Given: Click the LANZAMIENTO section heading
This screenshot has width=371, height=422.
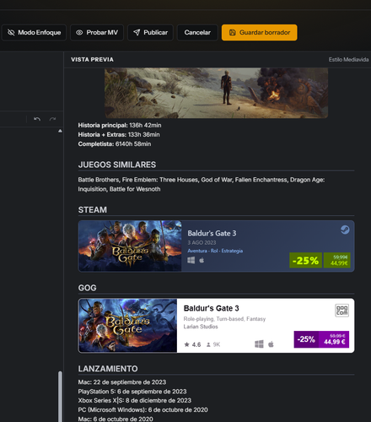Looking at the screenshot, I should pos(108,369).
